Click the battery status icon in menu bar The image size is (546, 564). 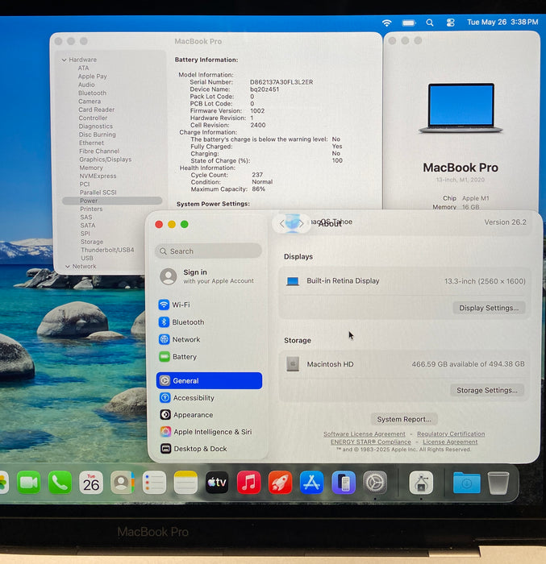(x=409, y=23)
